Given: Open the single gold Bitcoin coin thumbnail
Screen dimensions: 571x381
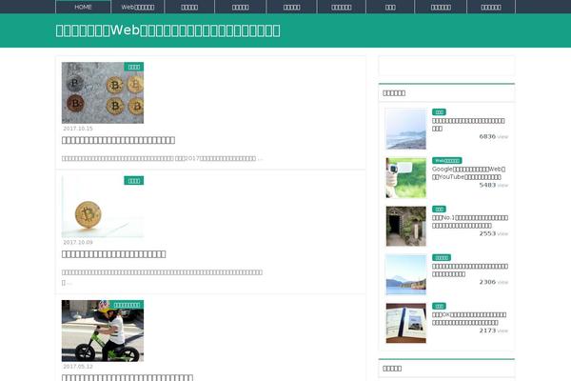Looking at the screenshot, I should tap(103, 207).
